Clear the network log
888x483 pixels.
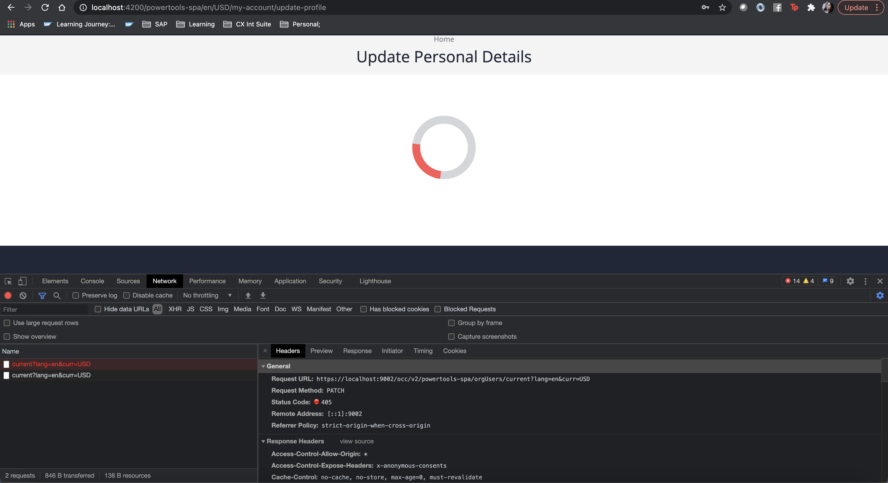point(23,295)
